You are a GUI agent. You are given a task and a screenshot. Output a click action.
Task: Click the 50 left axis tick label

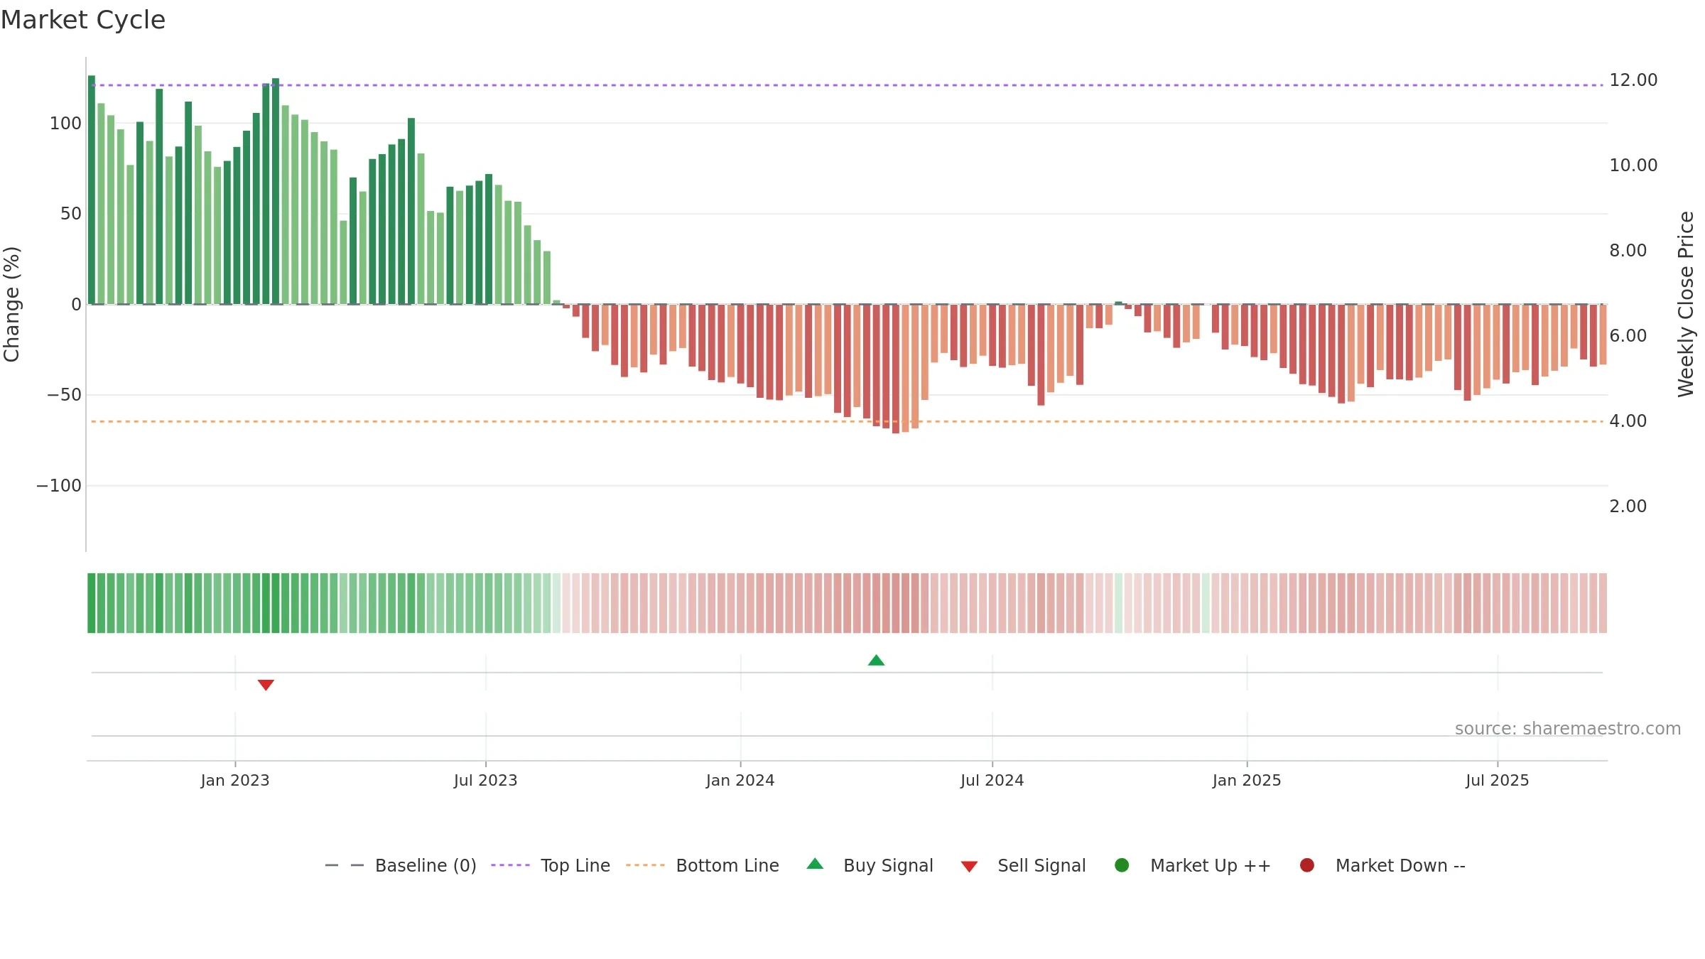pyautogui.click(x=71, y=214)
